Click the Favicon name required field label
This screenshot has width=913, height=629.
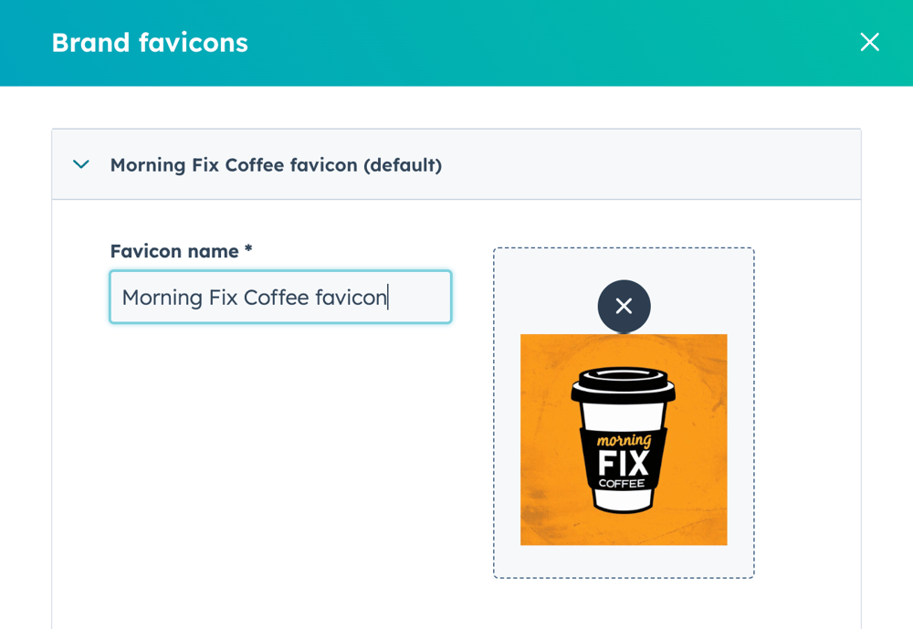180,251
